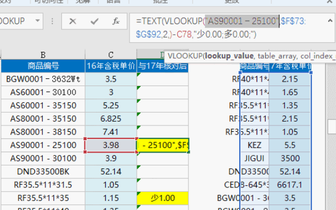Viewport: 336px width, 210px height.
Task: Click lookup_value in VLOOKUP tooltip
Action: click(229, 56)
